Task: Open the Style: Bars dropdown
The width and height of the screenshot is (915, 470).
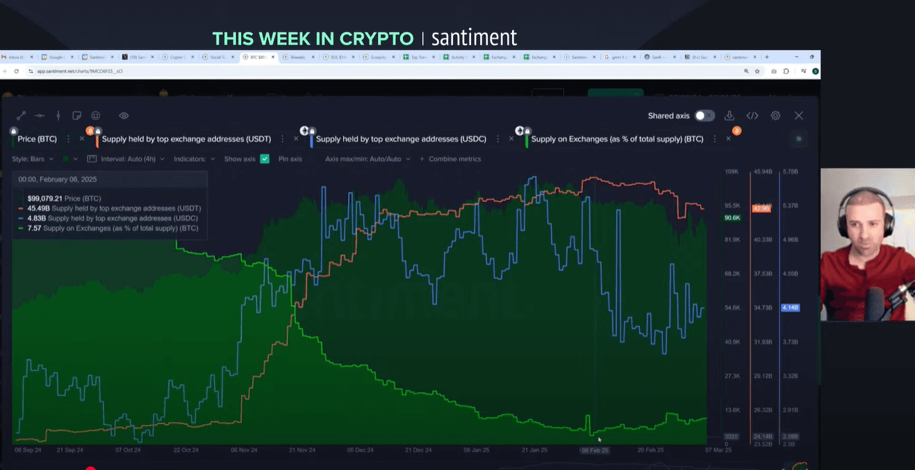Action: click(x=32, y=159)
